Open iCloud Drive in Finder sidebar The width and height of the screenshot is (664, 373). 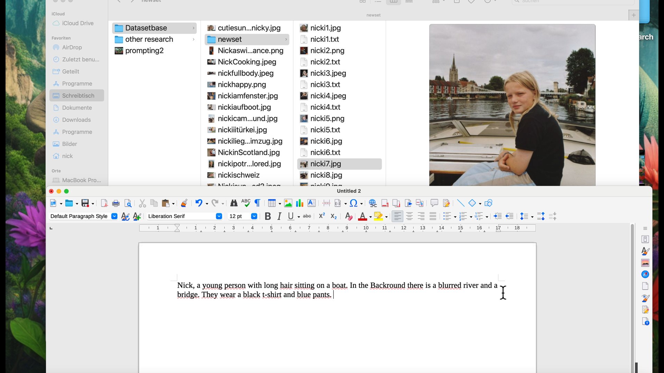[78, 23]
